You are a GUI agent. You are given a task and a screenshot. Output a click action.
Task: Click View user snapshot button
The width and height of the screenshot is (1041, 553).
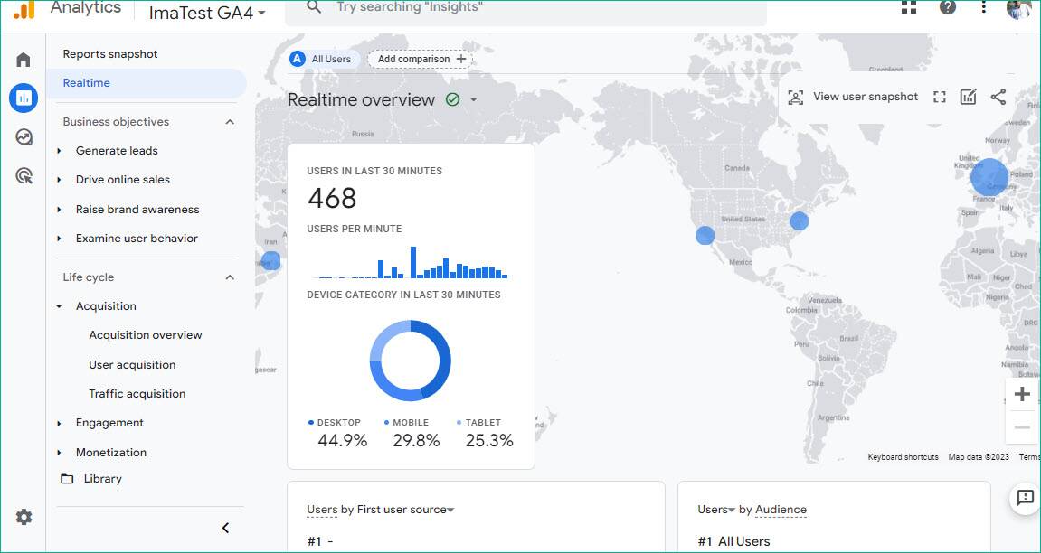point(853,98)
